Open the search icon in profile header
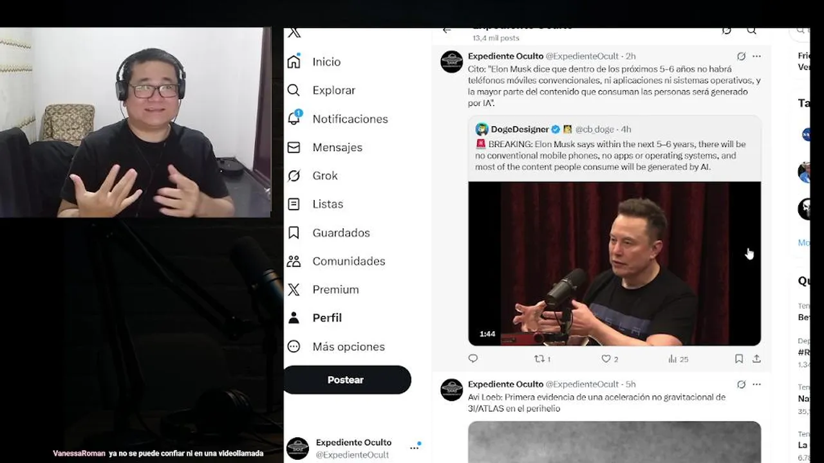 click(751, 30)
